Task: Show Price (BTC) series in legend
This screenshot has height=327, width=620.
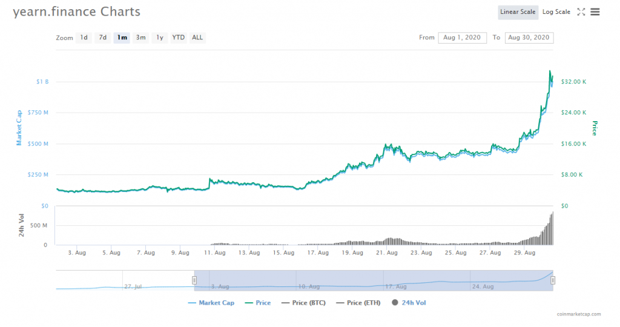Action: coord(304,303)
